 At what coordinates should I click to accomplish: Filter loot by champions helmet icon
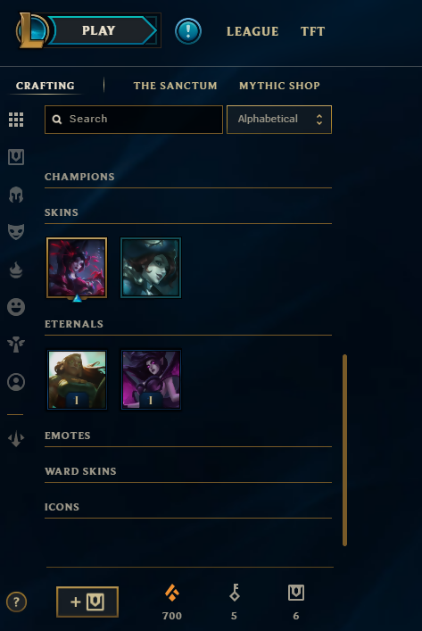[x=16, y=195]
